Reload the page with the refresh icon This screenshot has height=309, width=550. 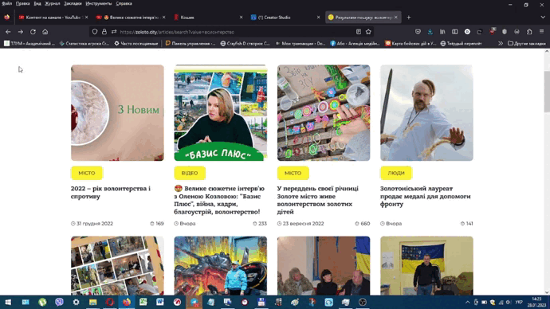[33, 32]
